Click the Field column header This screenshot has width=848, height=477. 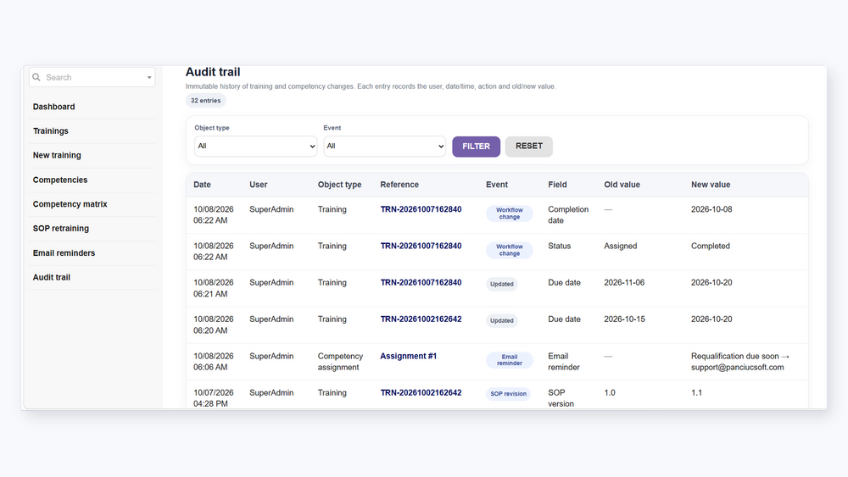point(557,185)
